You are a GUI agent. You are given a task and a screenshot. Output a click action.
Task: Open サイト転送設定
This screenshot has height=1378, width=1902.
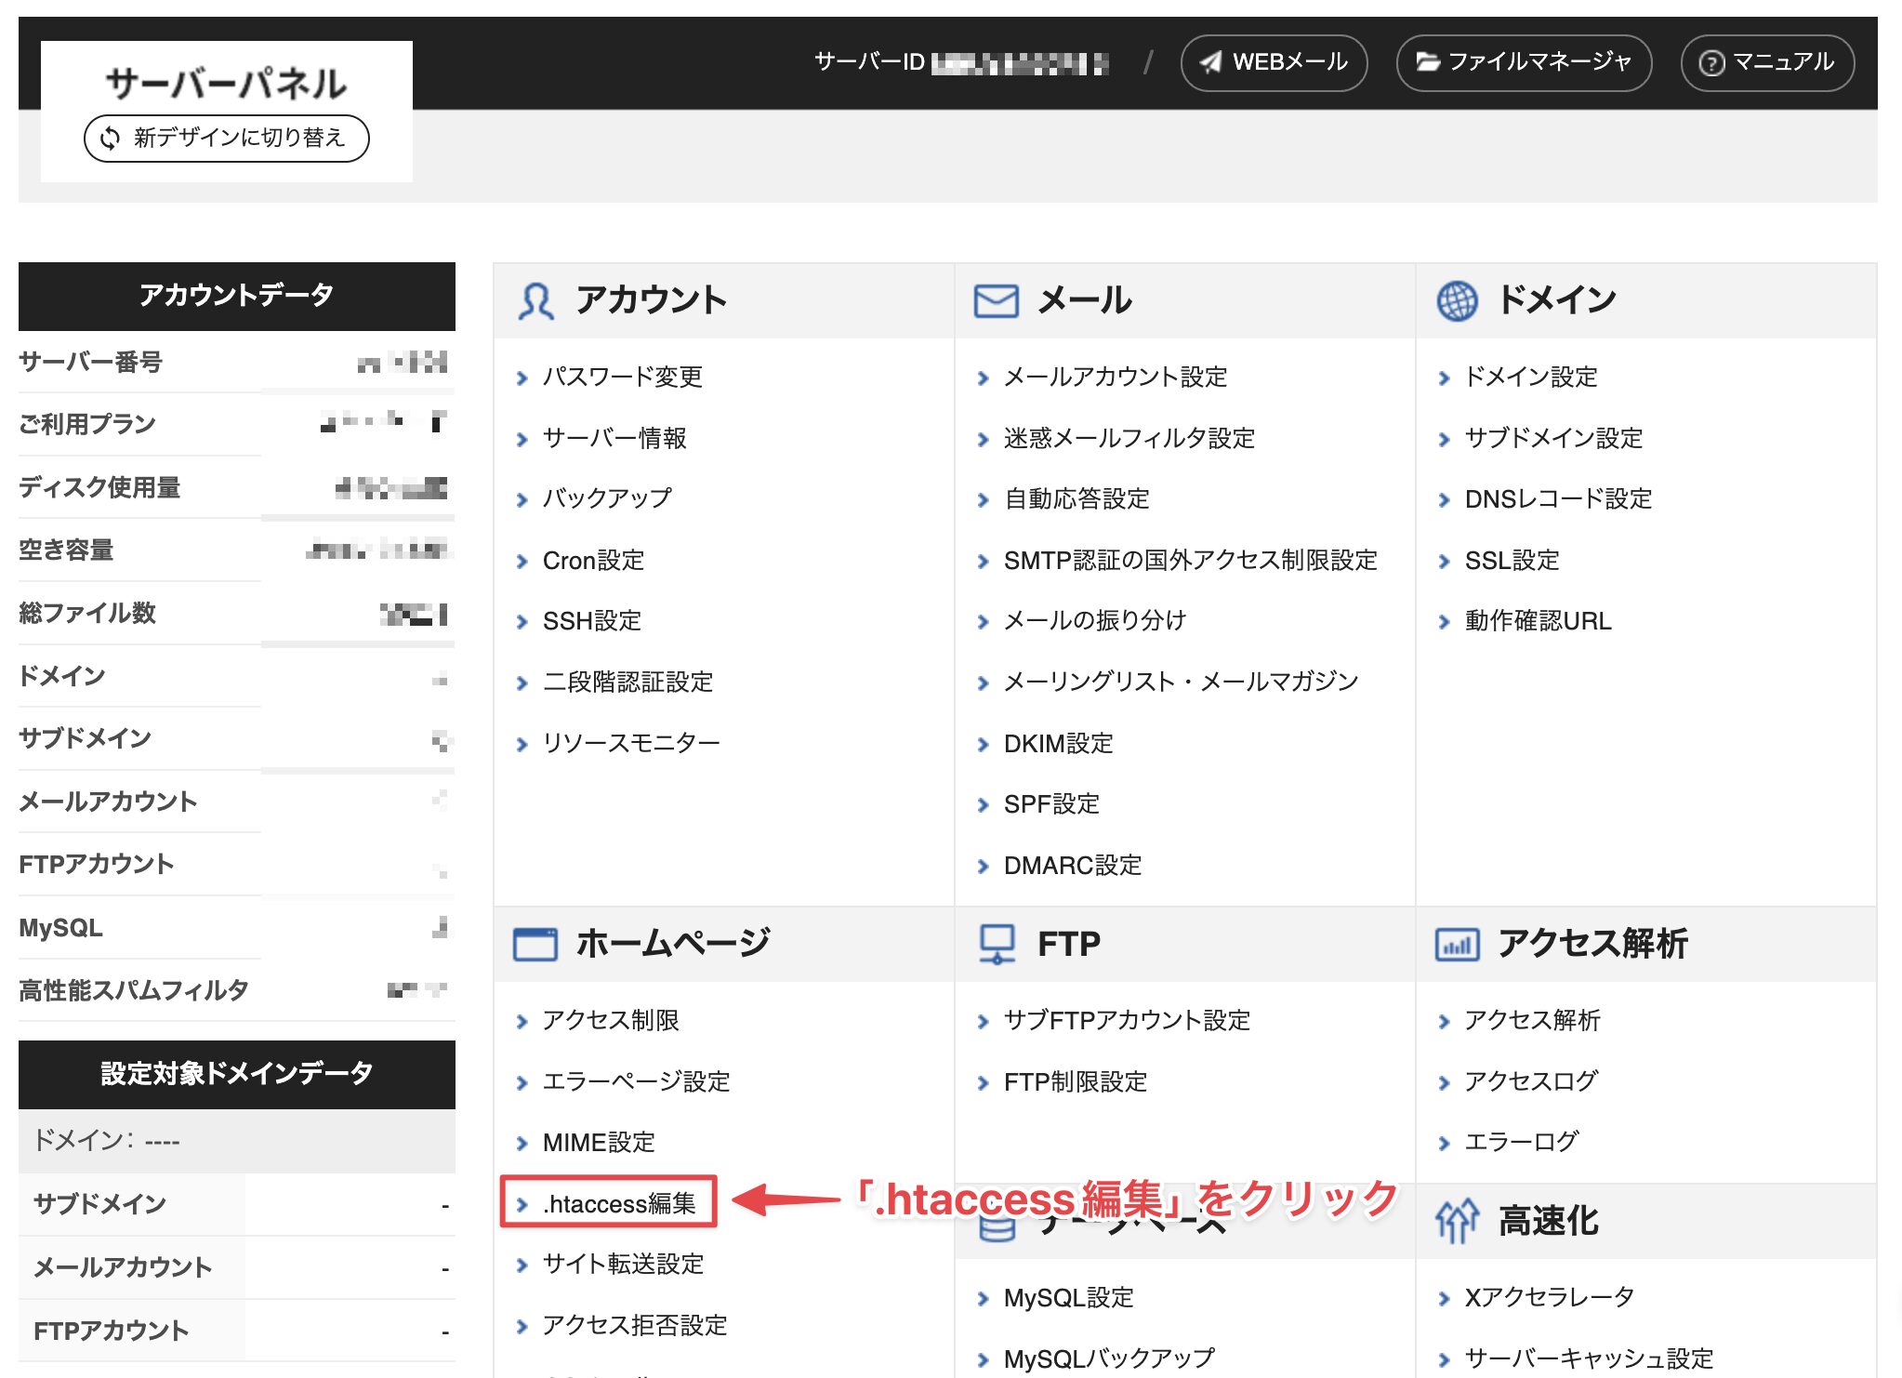click(623, 1265)
